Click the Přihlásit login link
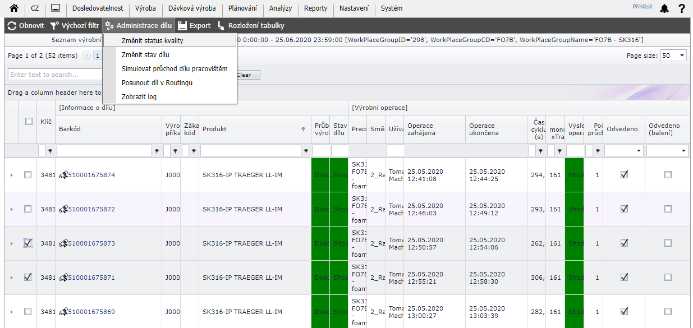 (x=642, y=7)
